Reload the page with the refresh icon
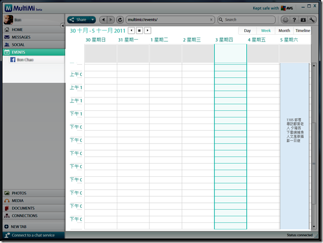This screenshot has height=243, width=323. point(120,20)
